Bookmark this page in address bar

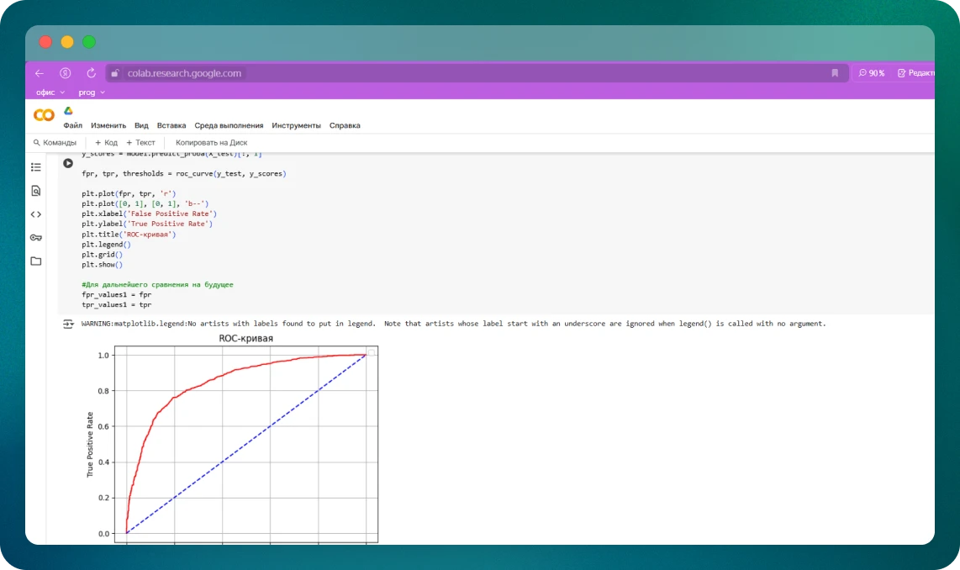point(835,73)
